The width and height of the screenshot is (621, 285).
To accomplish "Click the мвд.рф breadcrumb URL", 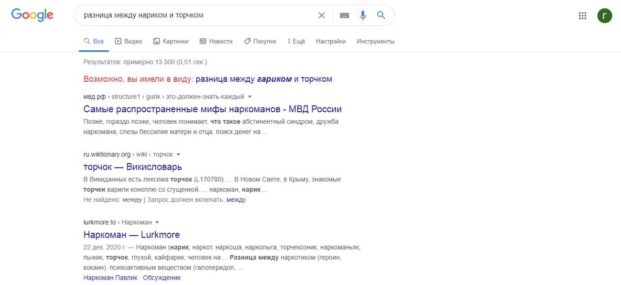I will 163,97.
